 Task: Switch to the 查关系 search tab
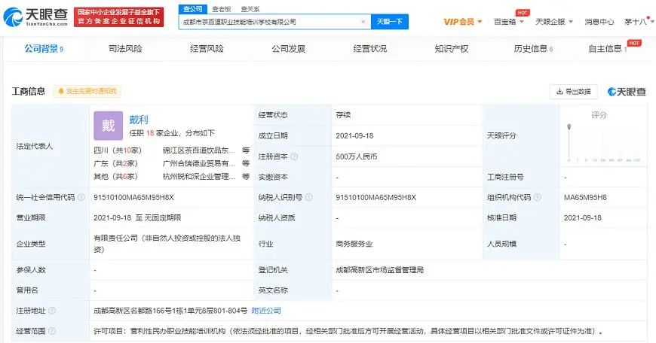tap(250, 9)
